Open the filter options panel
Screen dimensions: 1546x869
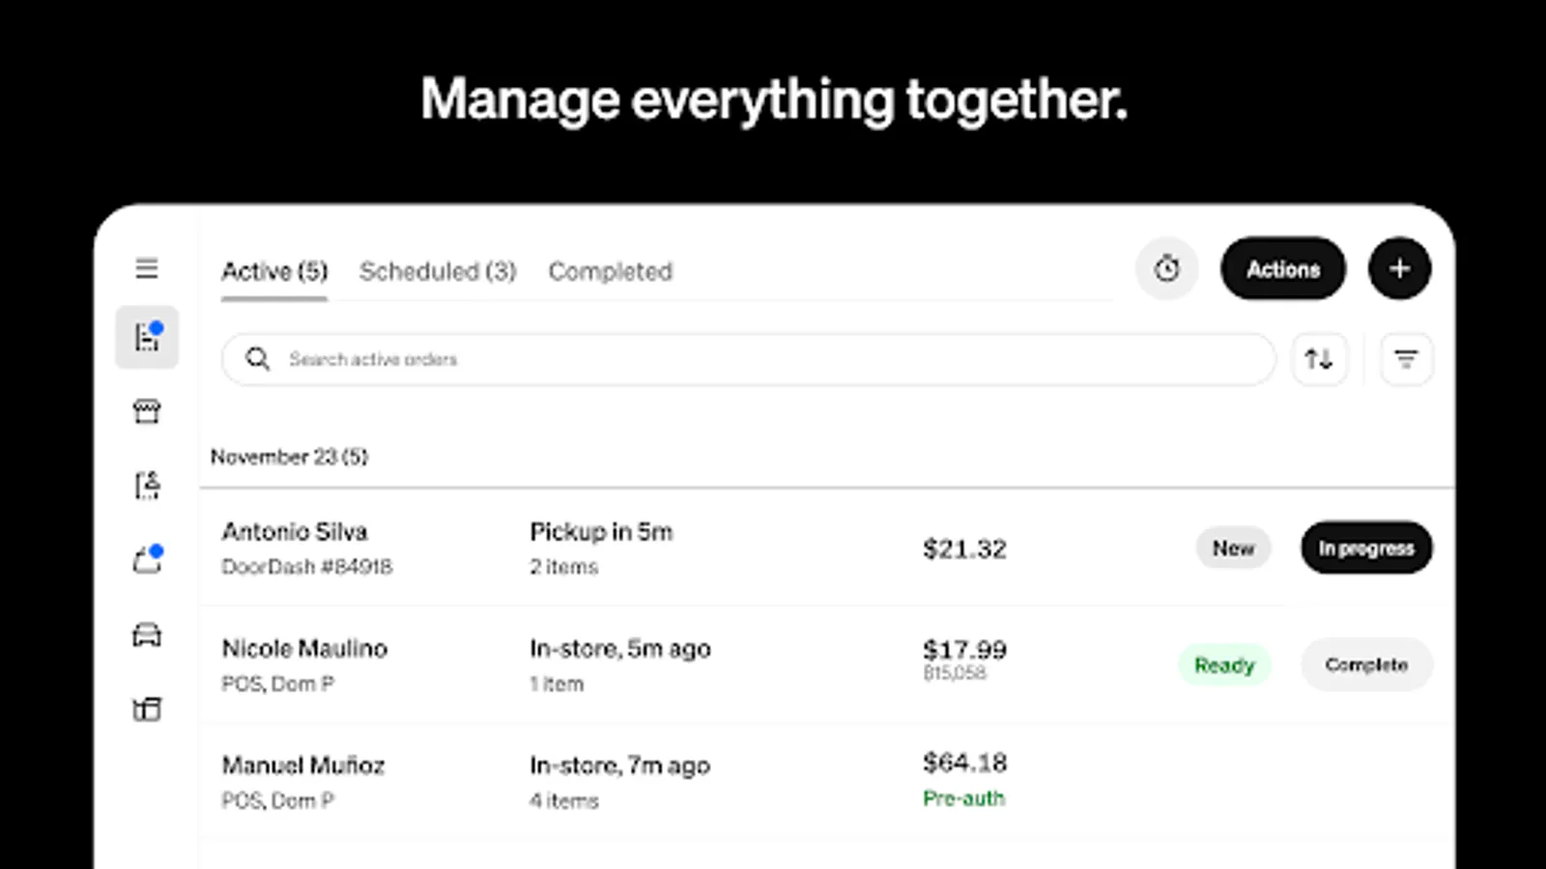tap(1406, 358)
